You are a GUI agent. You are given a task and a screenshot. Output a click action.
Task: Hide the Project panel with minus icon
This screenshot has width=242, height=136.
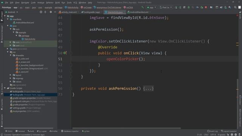pyautogui.click(x=55, y=12)
